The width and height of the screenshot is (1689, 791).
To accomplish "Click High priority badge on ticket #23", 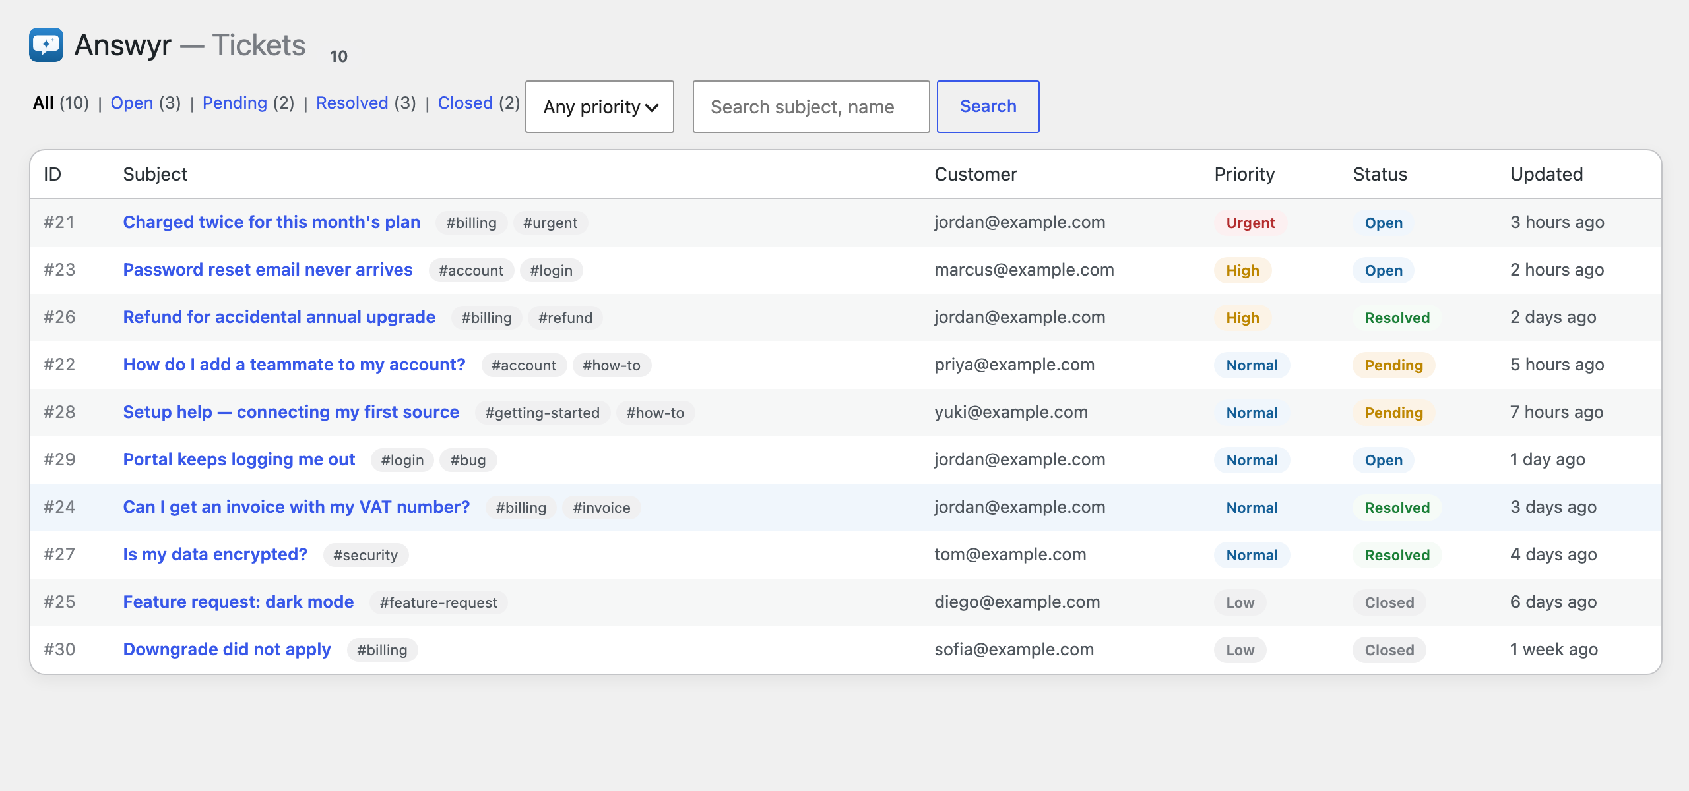I will click(1242, 270).
